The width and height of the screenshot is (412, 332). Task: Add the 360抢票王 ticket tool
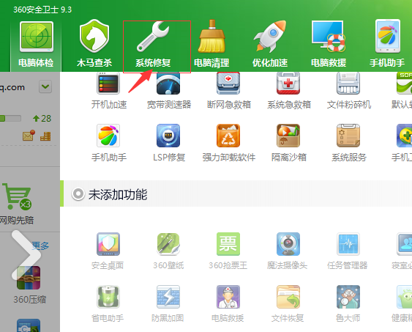228,244
